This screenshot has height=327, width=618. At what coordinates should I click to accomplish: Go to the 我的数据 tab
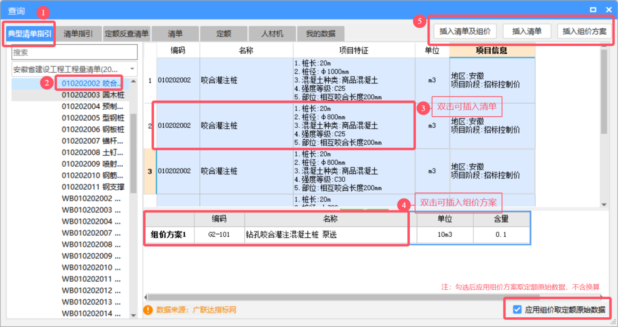coord(321,34)
